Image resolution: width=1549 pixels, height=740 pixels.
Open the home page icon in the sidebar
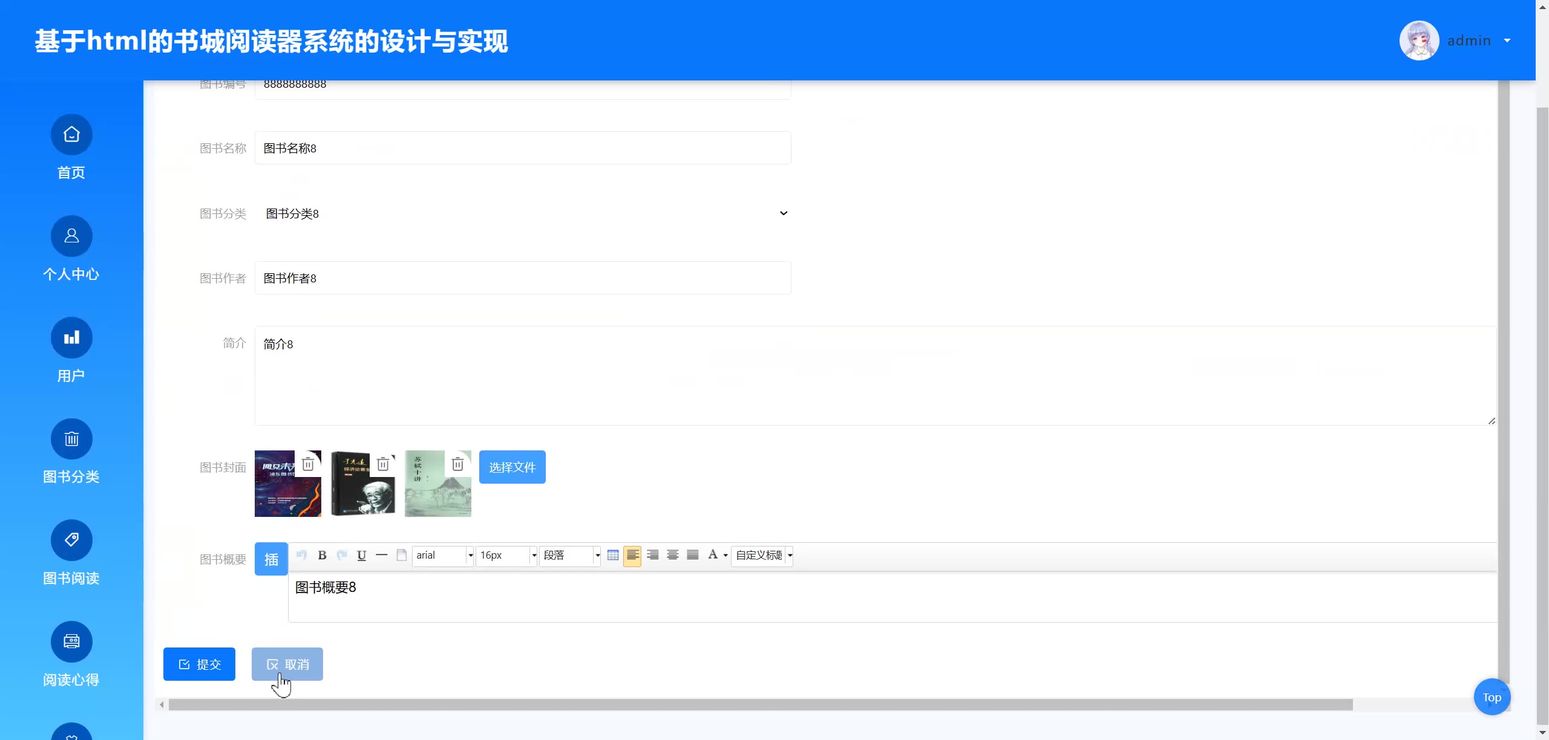click(x=71, y=134)
